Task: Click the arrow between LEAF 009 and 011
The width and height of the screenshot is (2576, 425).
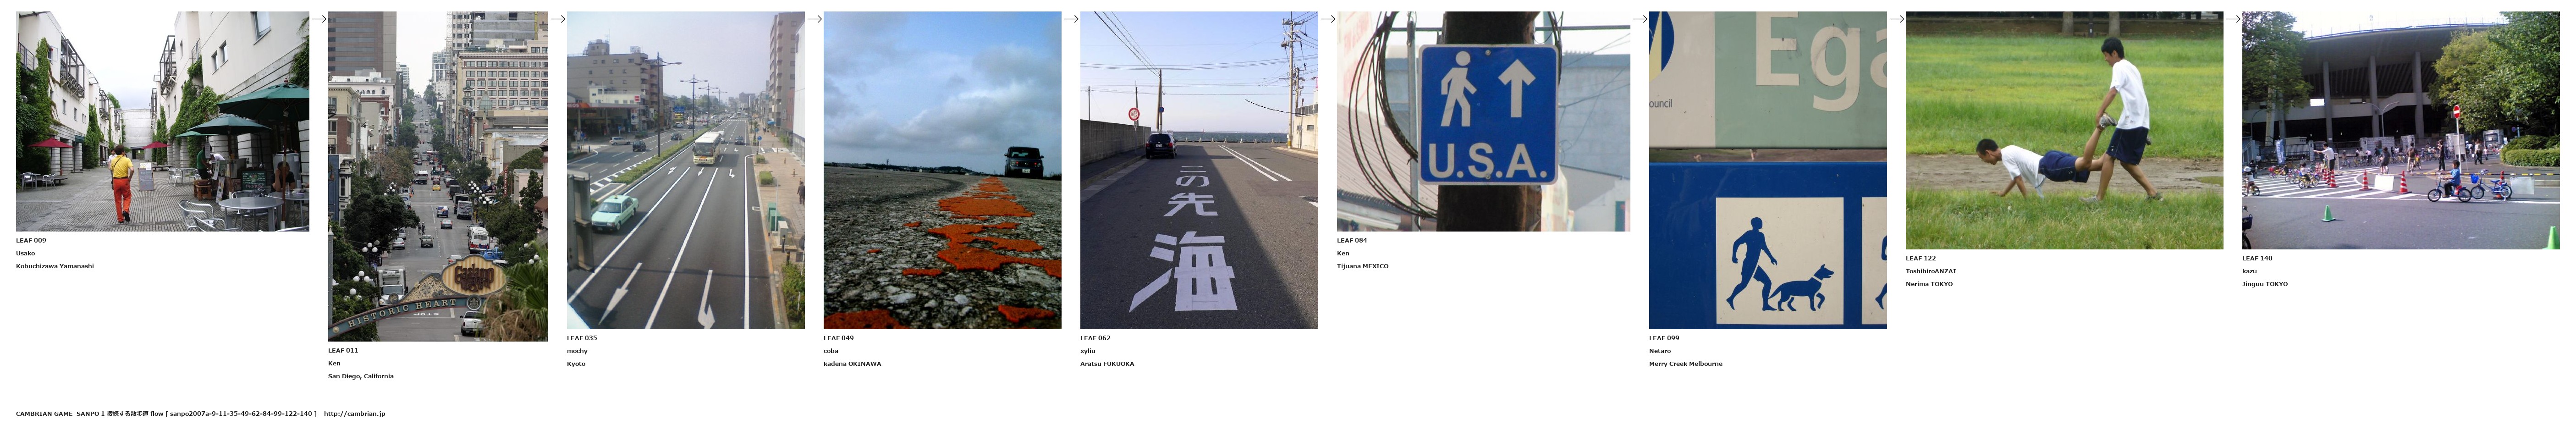Action: pos(319,18)
